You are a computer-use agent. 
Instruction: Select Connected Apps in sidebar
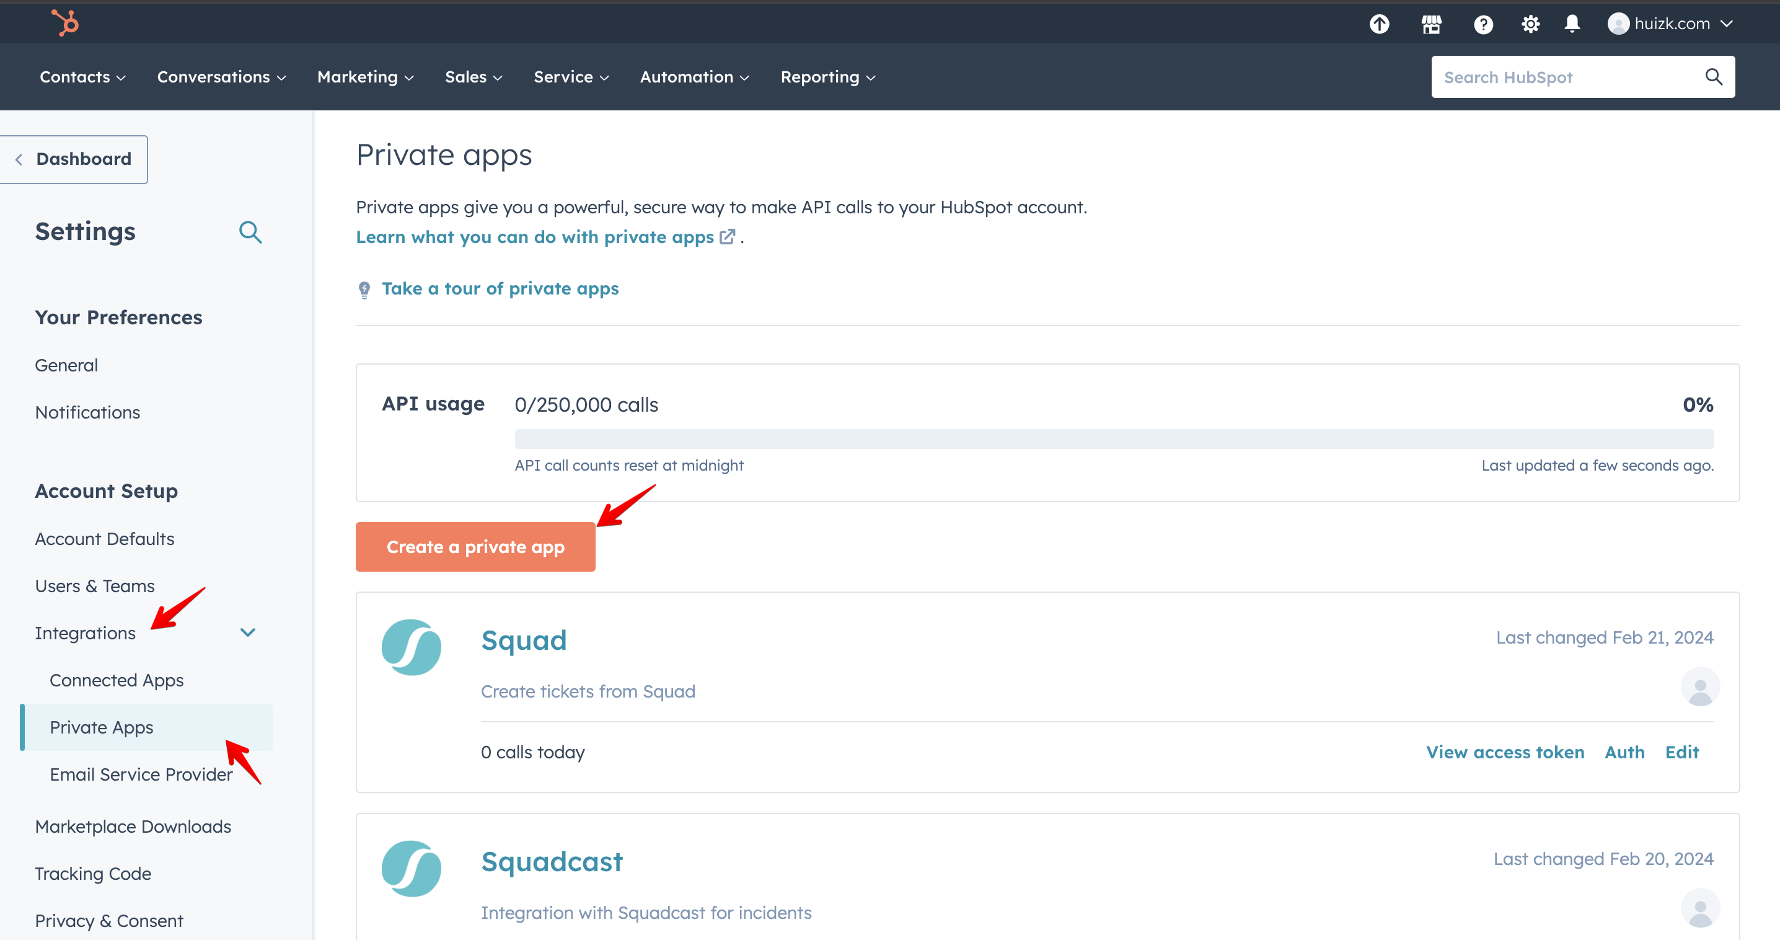117,680
